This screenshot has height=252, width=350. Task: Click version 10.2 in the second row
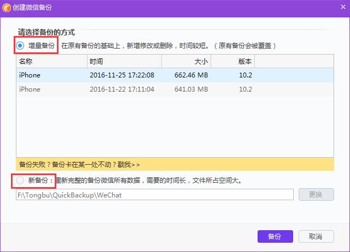tap(244, 89)
